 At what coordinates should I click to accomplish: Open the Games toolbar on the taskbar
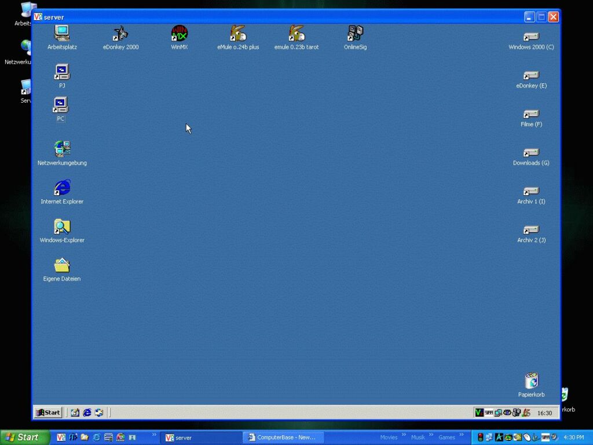(x=446, y=437)
